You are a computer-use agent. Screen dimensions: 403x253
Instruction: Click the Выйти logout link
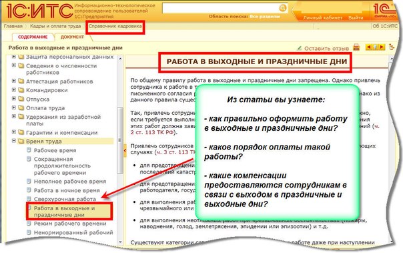(356, 18)
